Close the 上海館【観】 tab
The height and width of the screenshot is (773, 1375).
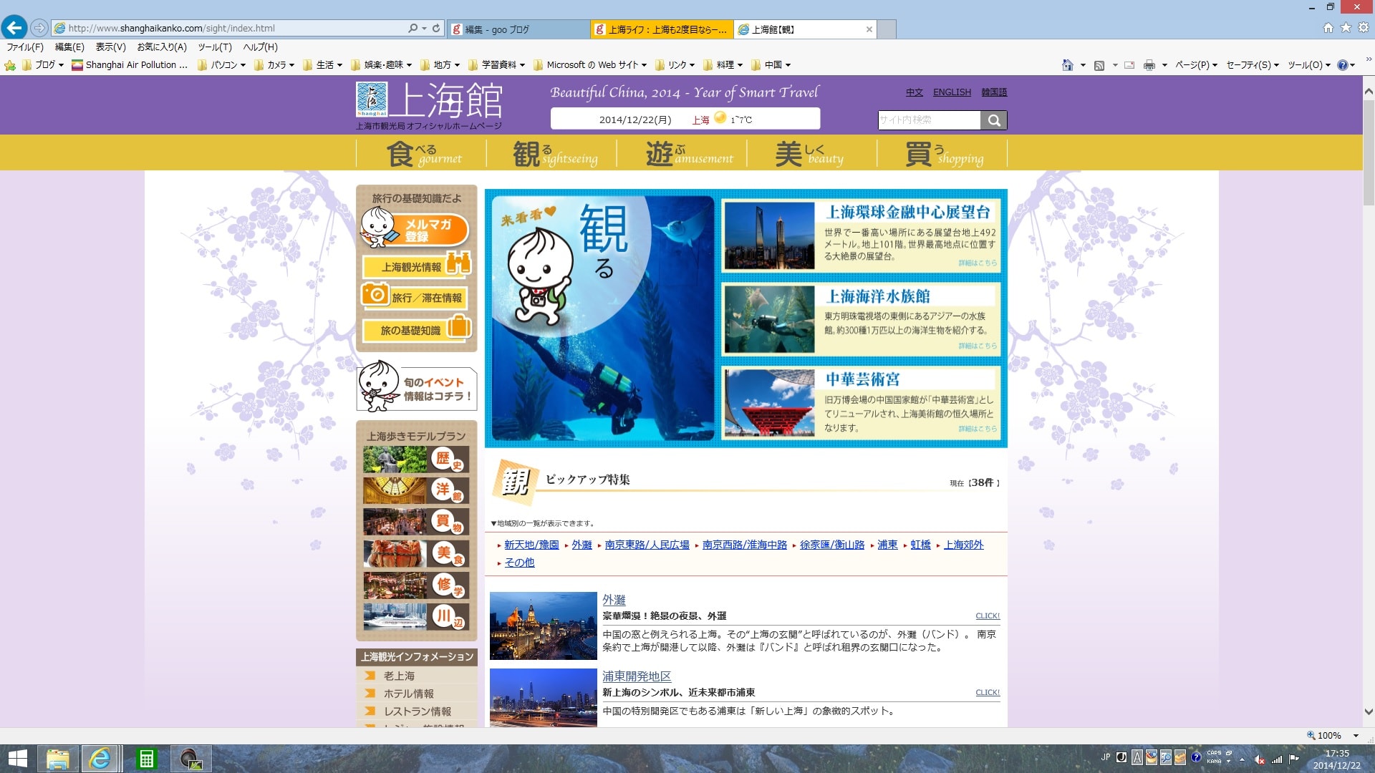click(869, 29)
